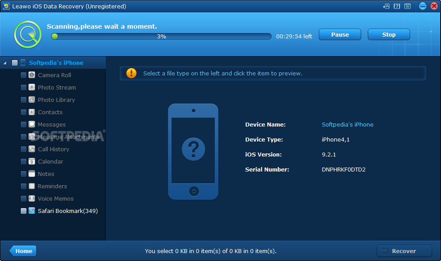The image size is (441, 261).
Task: Check the Camera Roll checkbox
Action: pos(24,75)
